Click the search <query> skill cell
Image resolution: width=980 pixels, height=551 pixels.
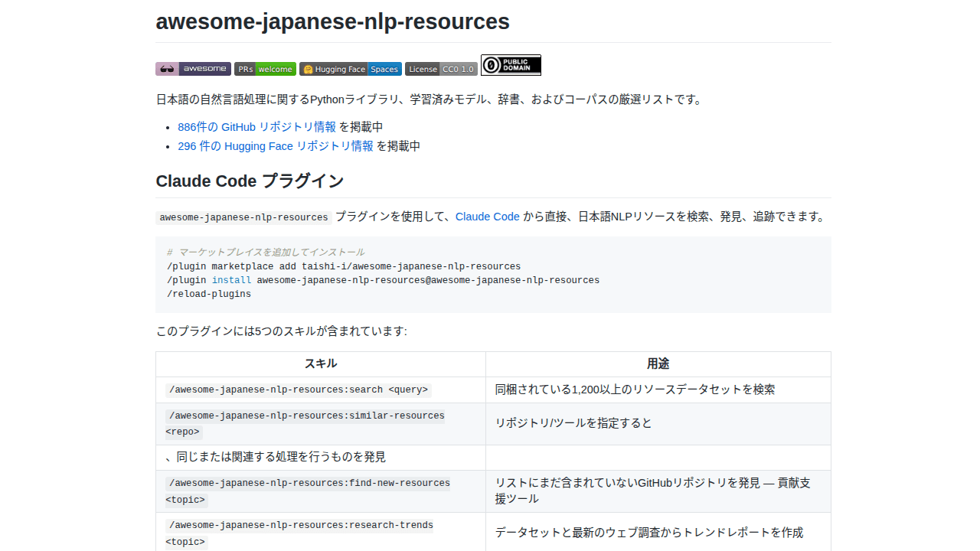pyautogui.click(x=321, y=390)
